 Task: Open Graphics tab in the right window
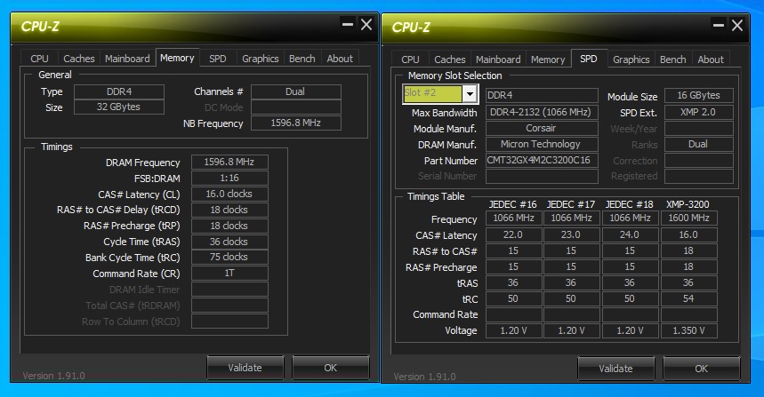click(631, 60)
